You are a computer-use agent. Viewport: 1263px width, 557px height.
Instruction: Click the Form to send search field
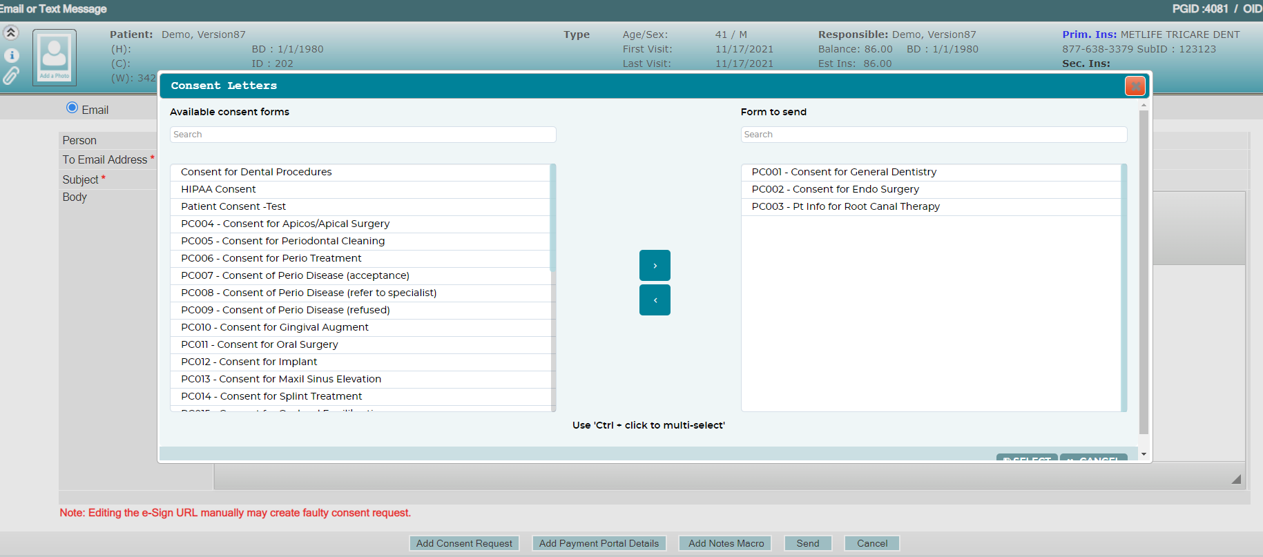pos(934,135)
